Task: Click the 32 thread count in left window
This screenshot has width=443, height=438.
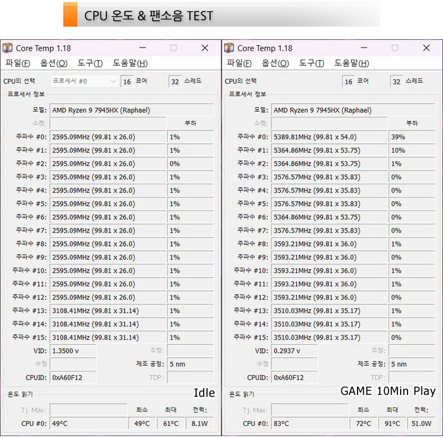Action: [x=175, y=82]
